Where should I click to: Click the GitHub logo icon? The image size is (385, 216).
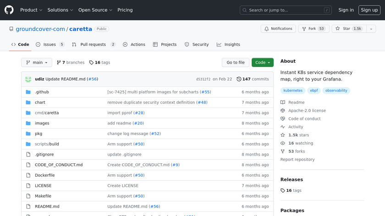click(x=9, y=10)
